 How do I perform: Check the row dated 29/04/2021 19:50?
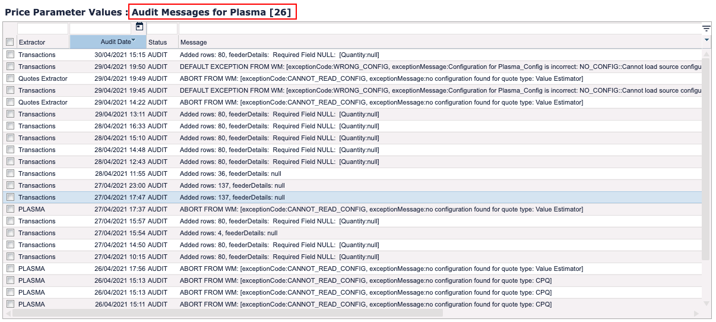tap(10, 67)
